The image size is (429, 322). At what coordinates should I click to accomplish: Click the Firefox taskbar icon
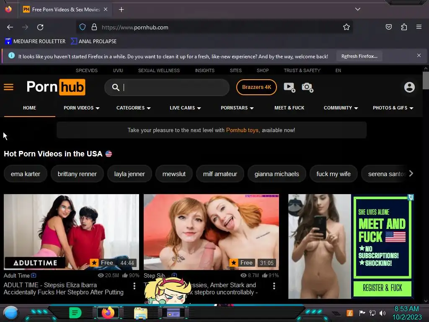[108, 313]
